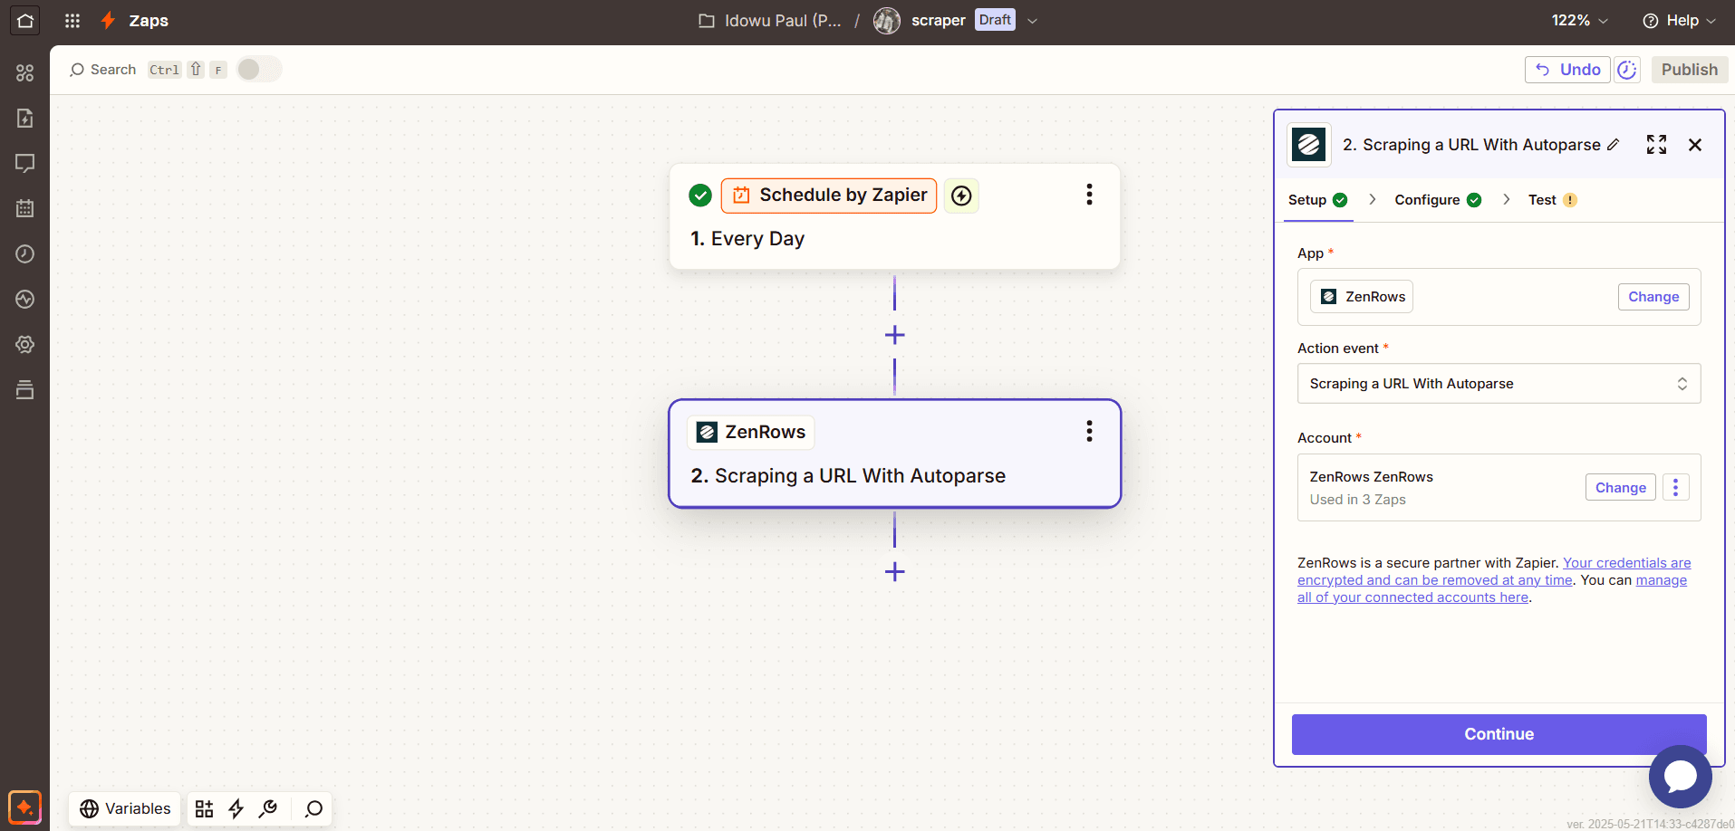Screen dimensions: 1735x831
Task: Switch to the Configure tab
Action: coord(1438,200)
